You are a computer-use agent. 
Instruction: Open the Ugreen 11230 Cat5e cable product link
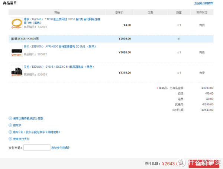pos(62,21)
